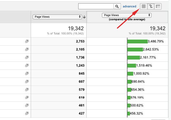The width and height of the screenshot is (171, 120).
Task: Open the compared-to-site-average Page Views dropdown
Action: [127, 15]
